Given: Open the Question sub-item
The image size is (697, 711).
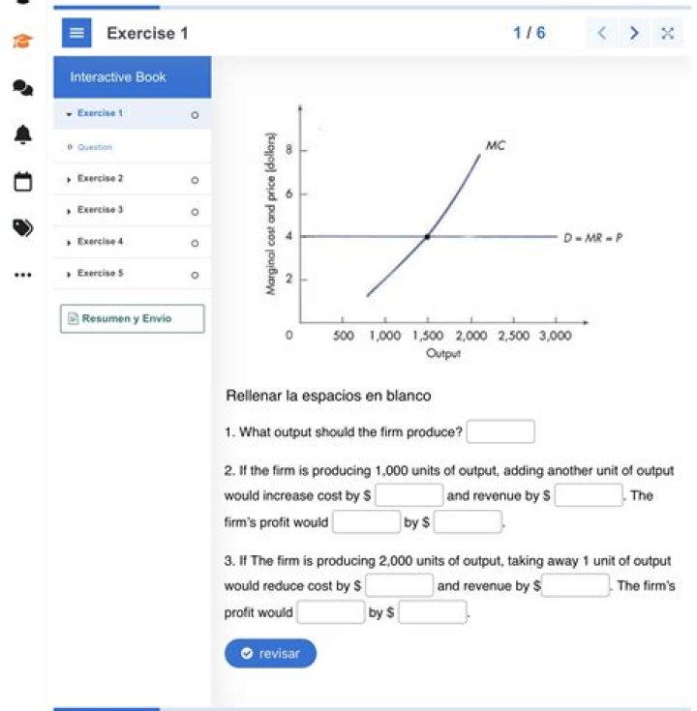Looking at the screenshot, I should 95,148.
